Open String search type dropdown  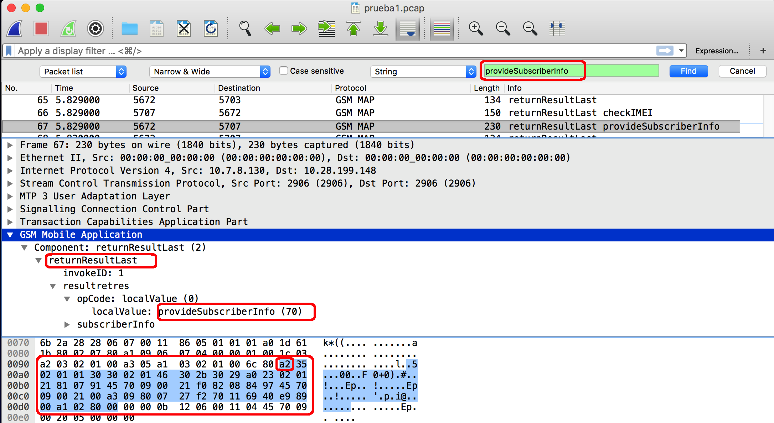(423, 72)
